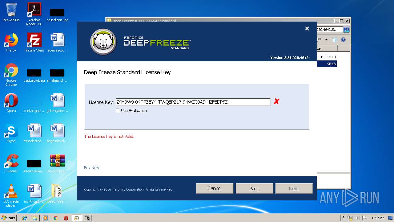Launch Chrome from the taskbar
Screen dimensions: 394x222
56,218
